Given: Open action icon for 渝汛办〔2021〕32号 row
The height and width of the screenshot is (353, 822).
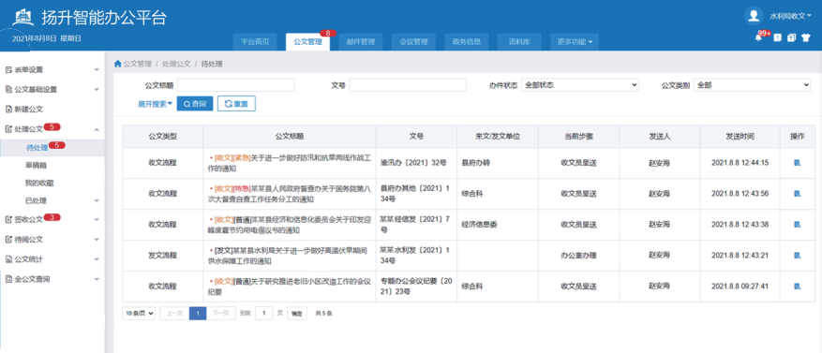Looking at the screenshot, I should tap(798, 163).
